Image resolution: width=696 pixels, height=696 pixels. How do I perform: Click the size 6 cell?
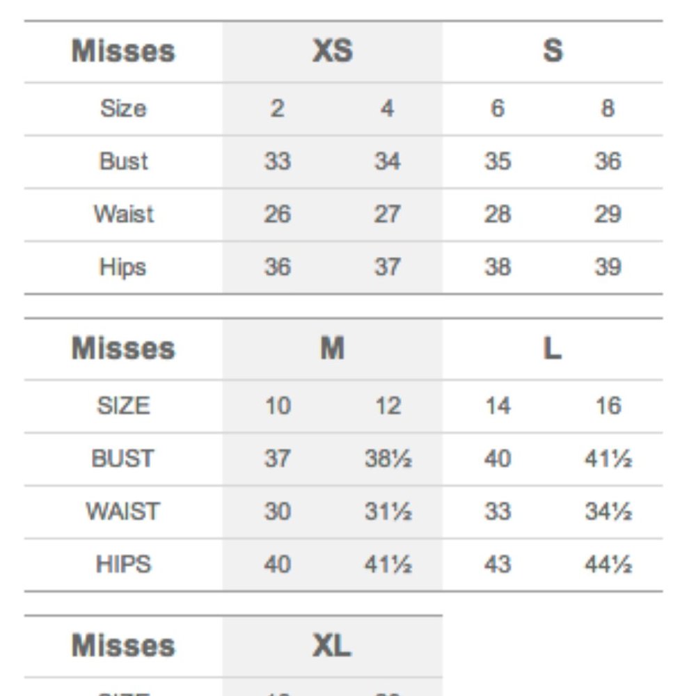(x=497, y=109)
